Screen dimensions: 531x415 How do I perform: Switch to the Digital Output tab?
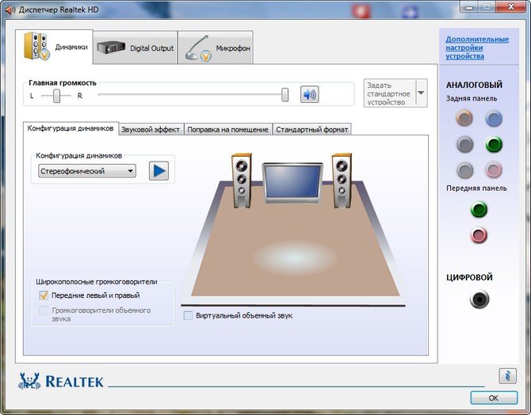136,48
